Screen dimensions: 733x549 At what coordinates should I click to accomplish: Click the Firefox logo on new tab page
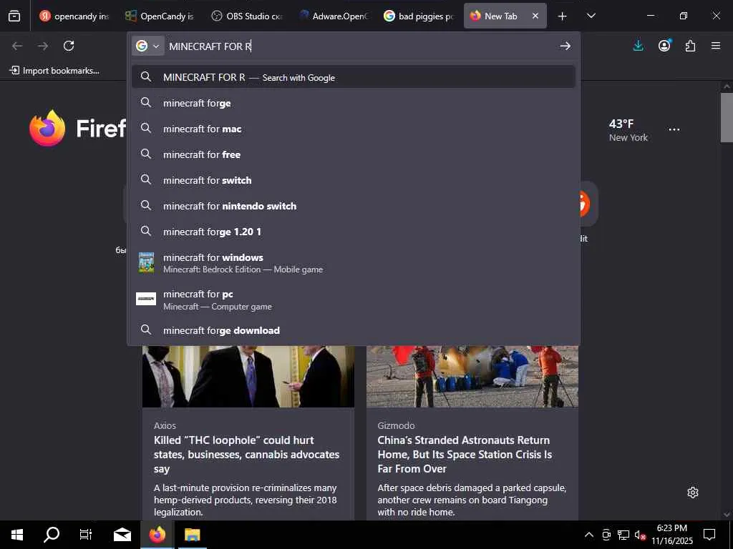[47, 128]
